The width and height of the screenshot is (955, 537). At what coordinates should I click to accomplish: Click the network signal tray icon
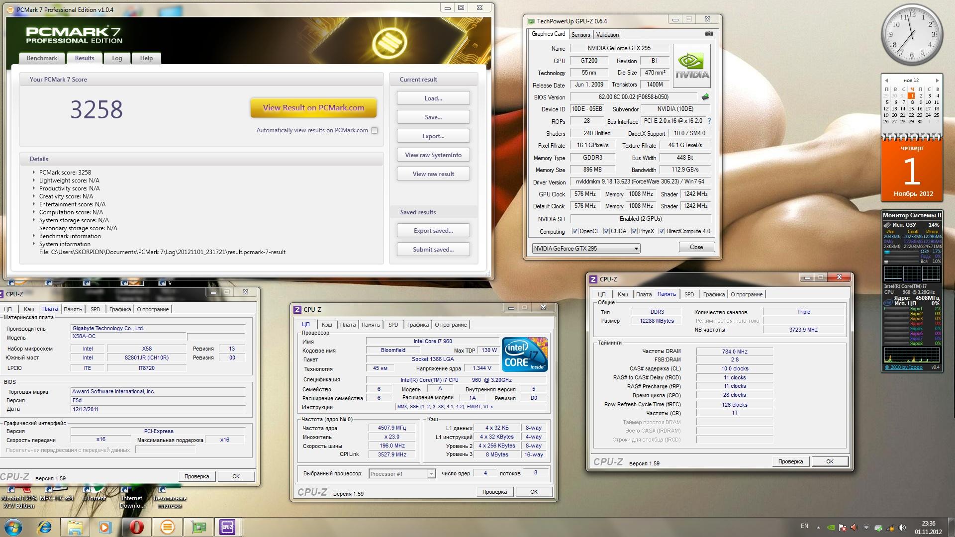click(x=890, y=528)
